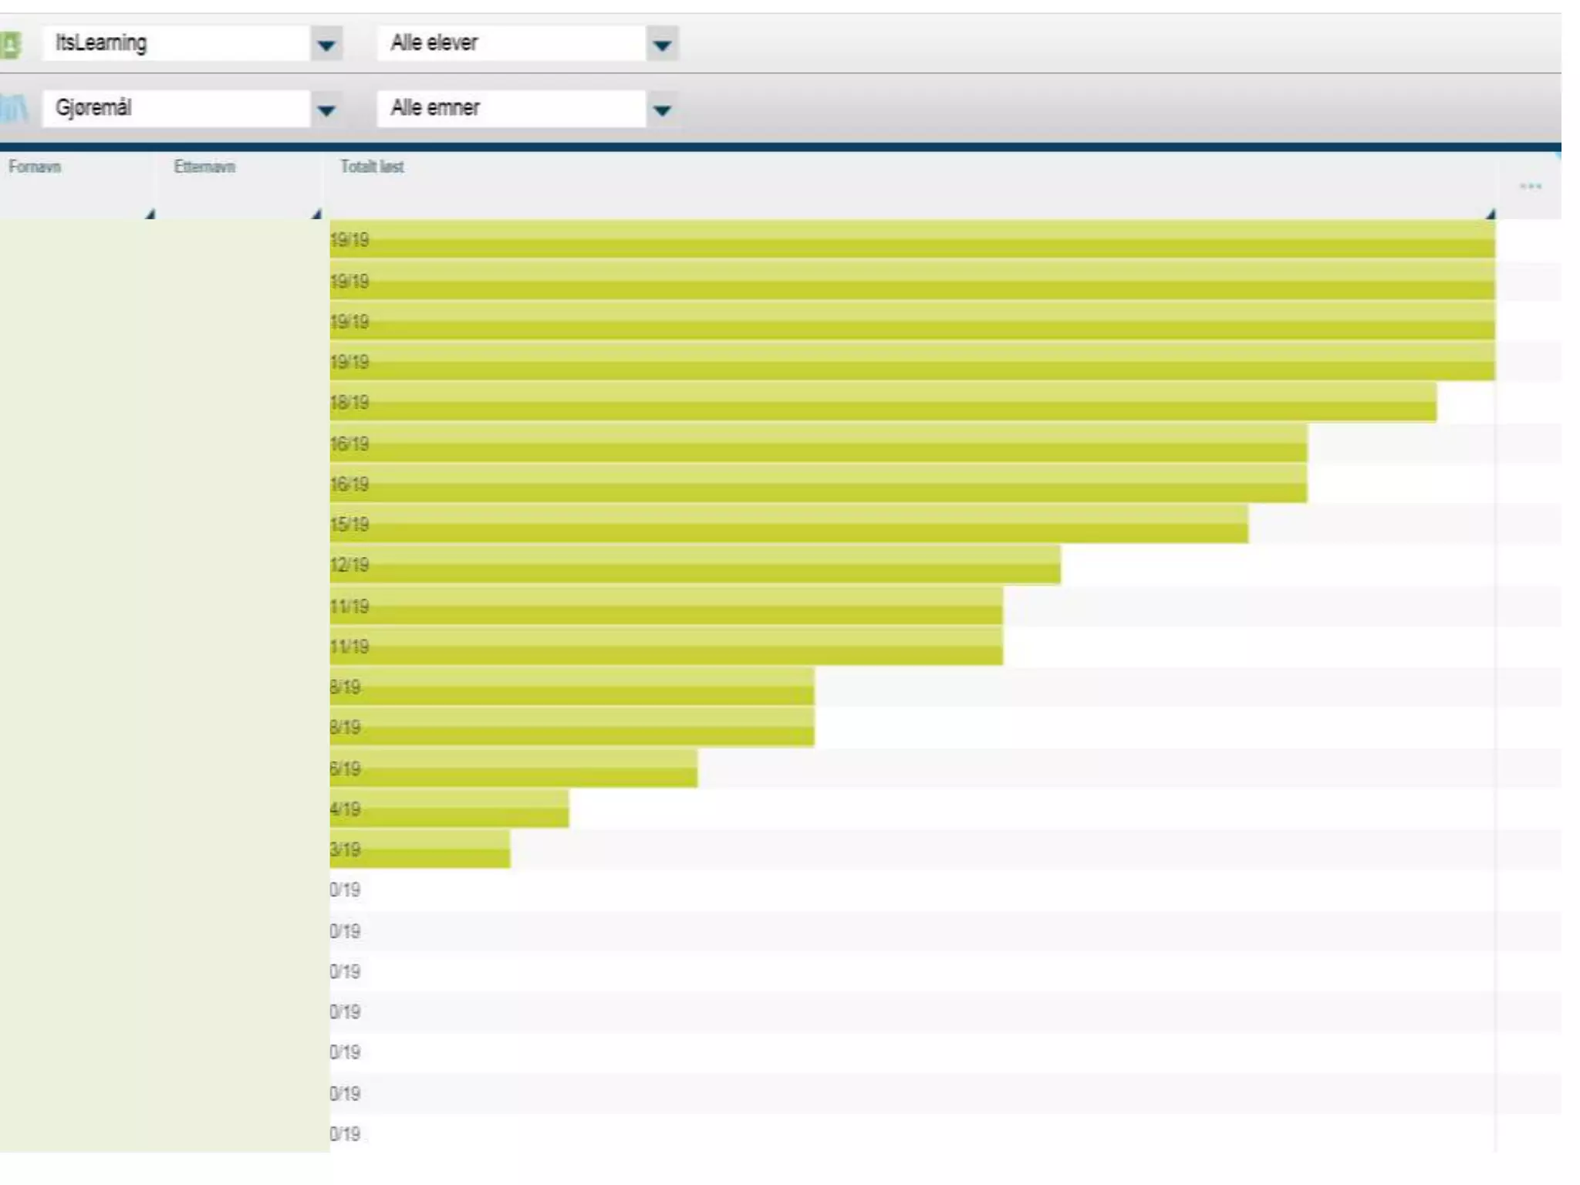This screenshot has height=1185, width=1580.
Task: Click the Totalt løst column header
Action: pos(372,167)
